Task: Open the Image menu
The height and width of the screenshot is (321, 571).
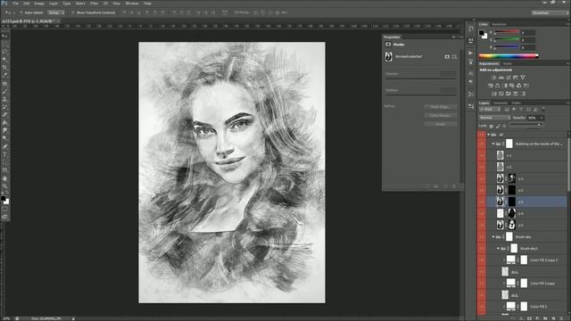Action: pos(39,4)
